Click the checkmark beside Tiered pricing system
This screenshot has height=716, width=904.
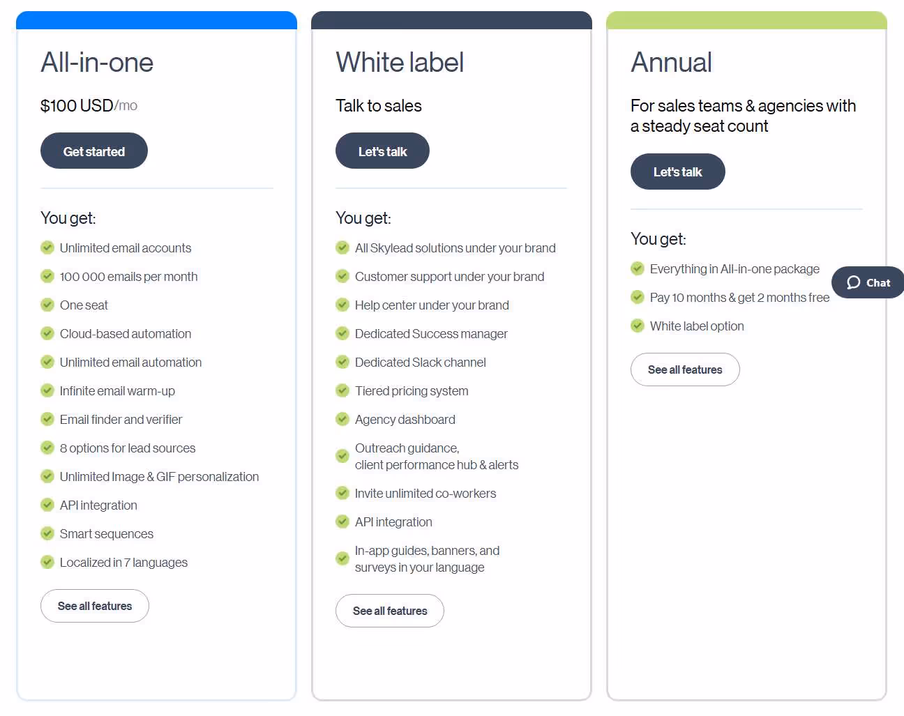[x=342, y=390]
